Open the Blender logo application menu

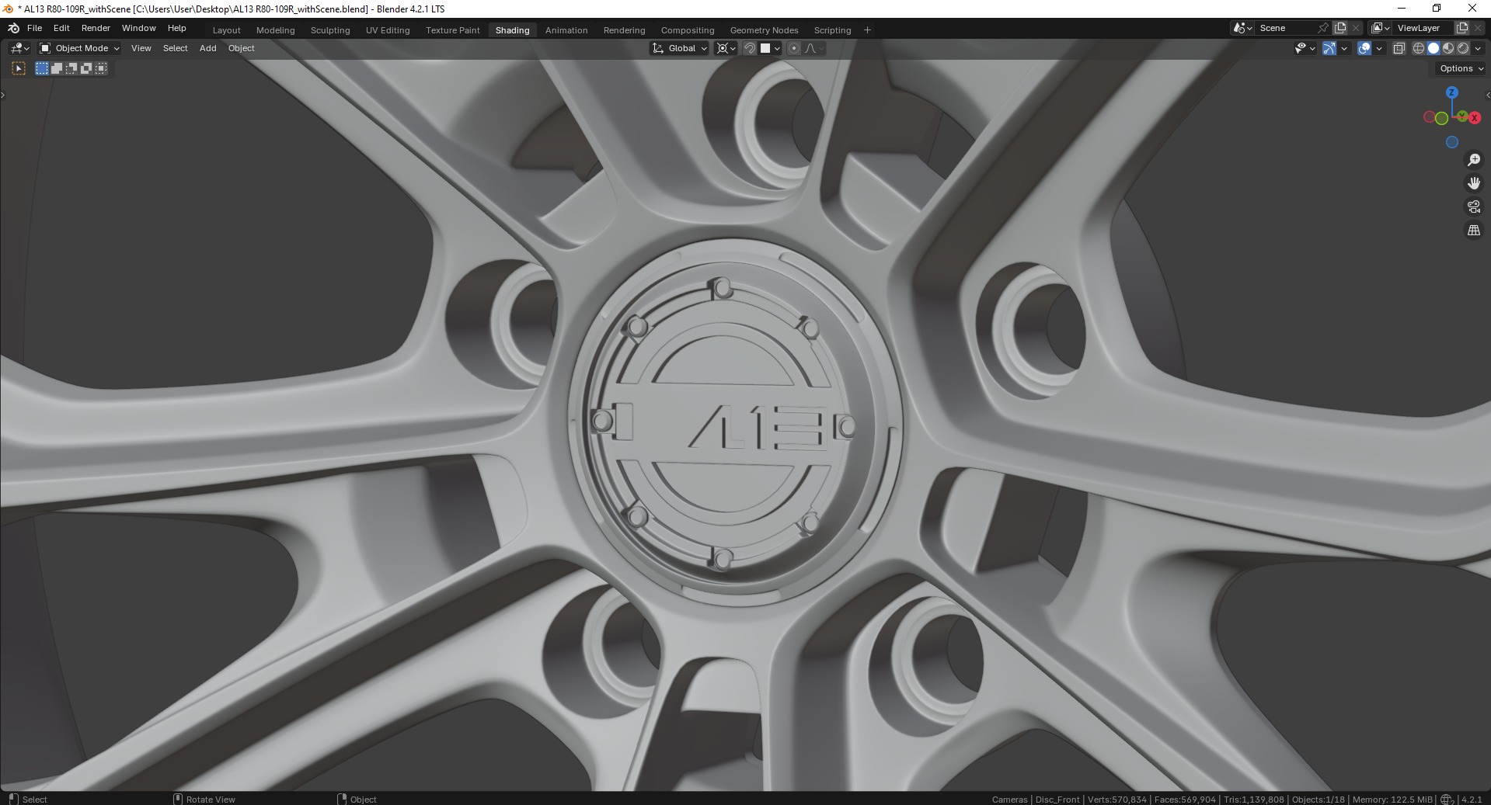pyautogui.click(x=13, y=28)
